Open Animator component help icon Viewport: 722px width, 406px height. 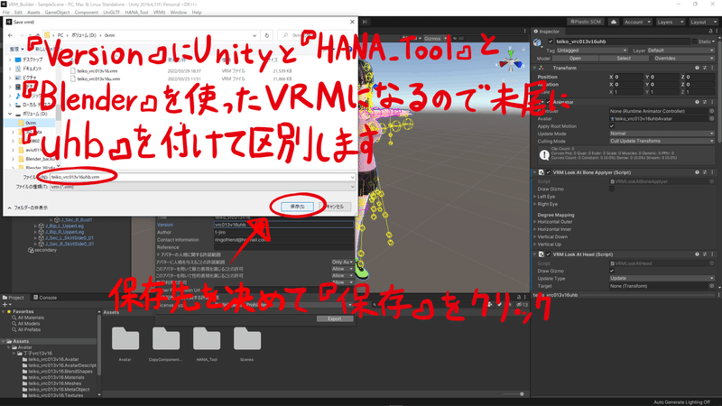click(697, 102)
